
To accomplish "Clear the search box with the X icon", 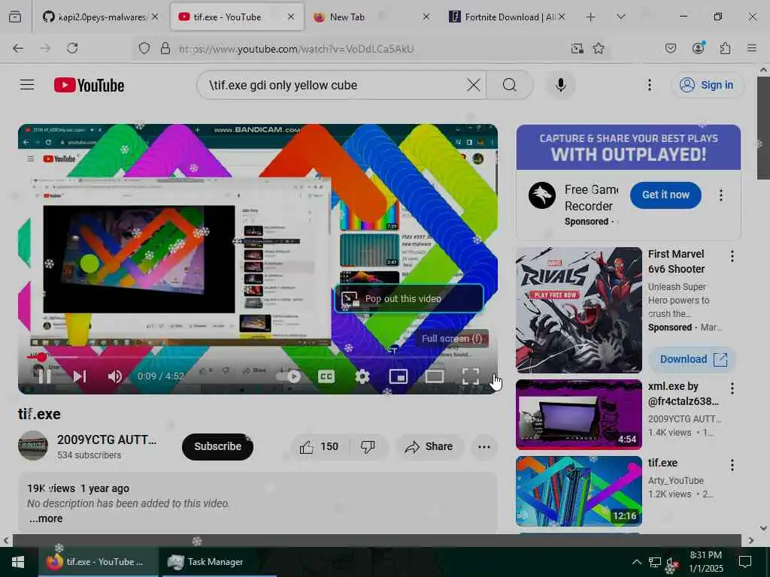I will click(474, 86).
